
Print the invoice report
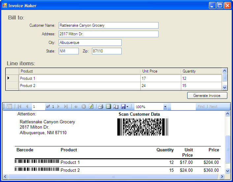click(x=101, y=106)
